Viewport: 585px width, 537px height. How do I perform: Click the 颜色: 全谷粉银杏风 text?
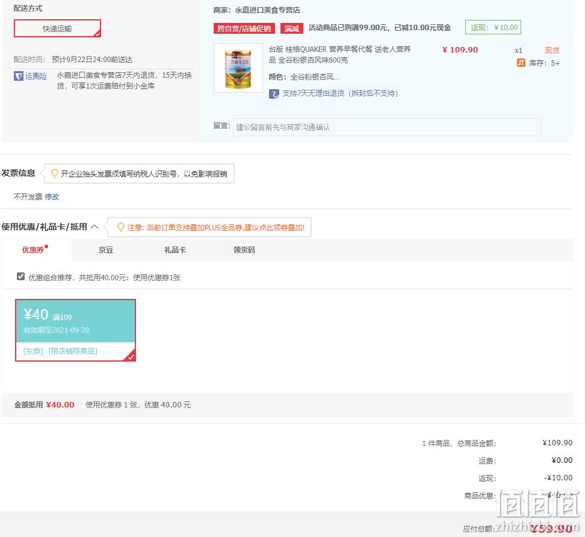click(304, 77)
